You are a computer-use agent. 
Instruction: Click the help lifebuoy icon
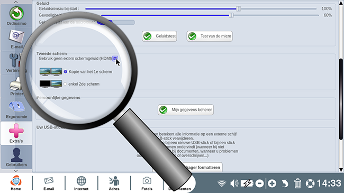[x=310, y=183]
